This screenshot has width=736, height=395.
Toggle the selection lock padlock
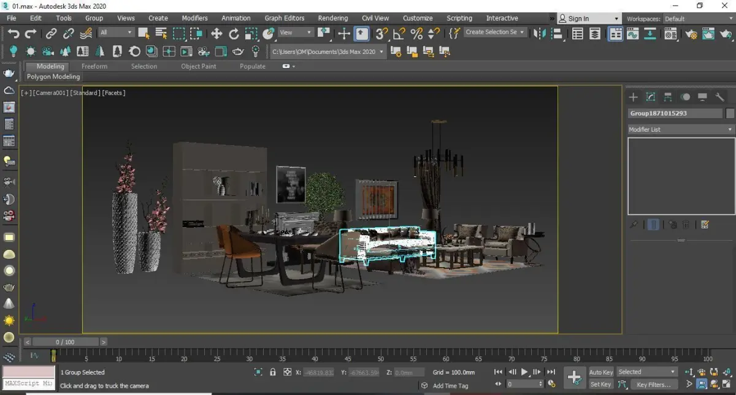click(x=272, y=372)
